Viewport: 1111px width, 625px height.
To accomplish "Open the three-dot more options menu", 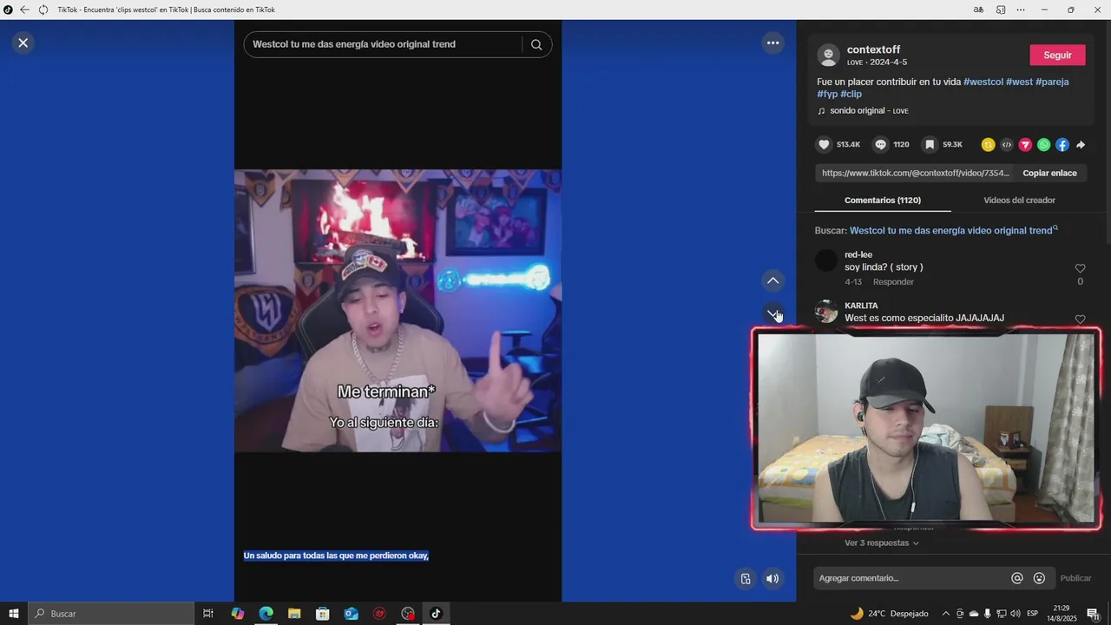I will click(x=772, y=43).
